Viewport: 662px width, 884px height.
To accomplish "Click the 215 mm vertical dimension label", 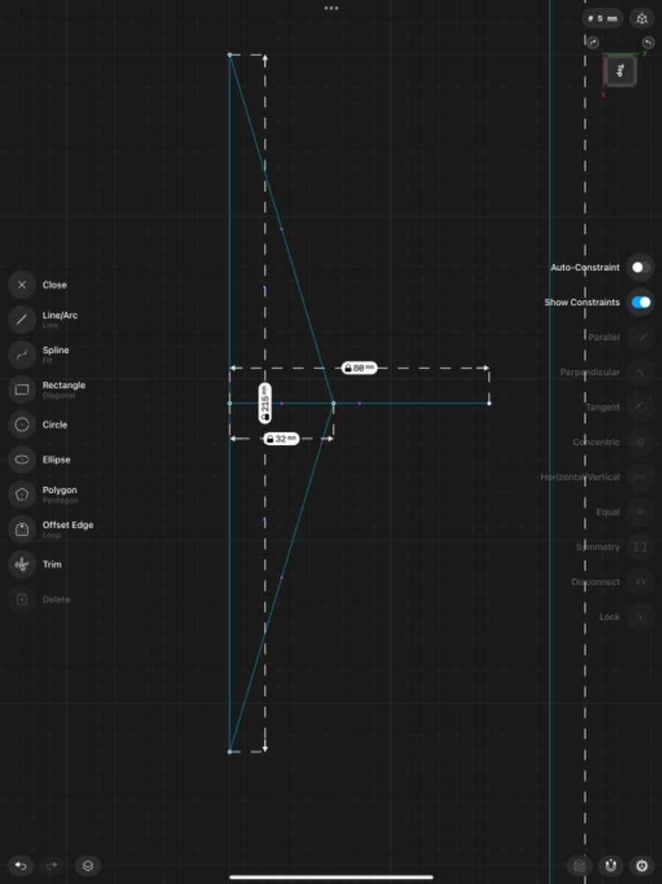I will point(265,403).
